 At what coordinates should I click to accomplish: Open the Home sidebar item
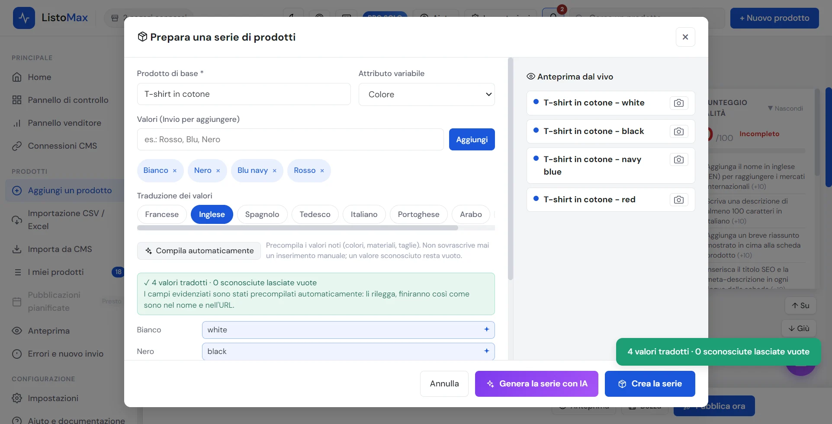[x=65, y=77]
